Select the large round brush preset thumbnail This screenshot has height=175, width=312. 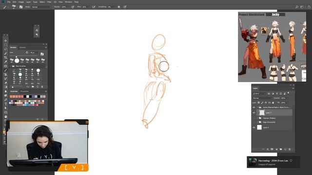tap(17, 60)
